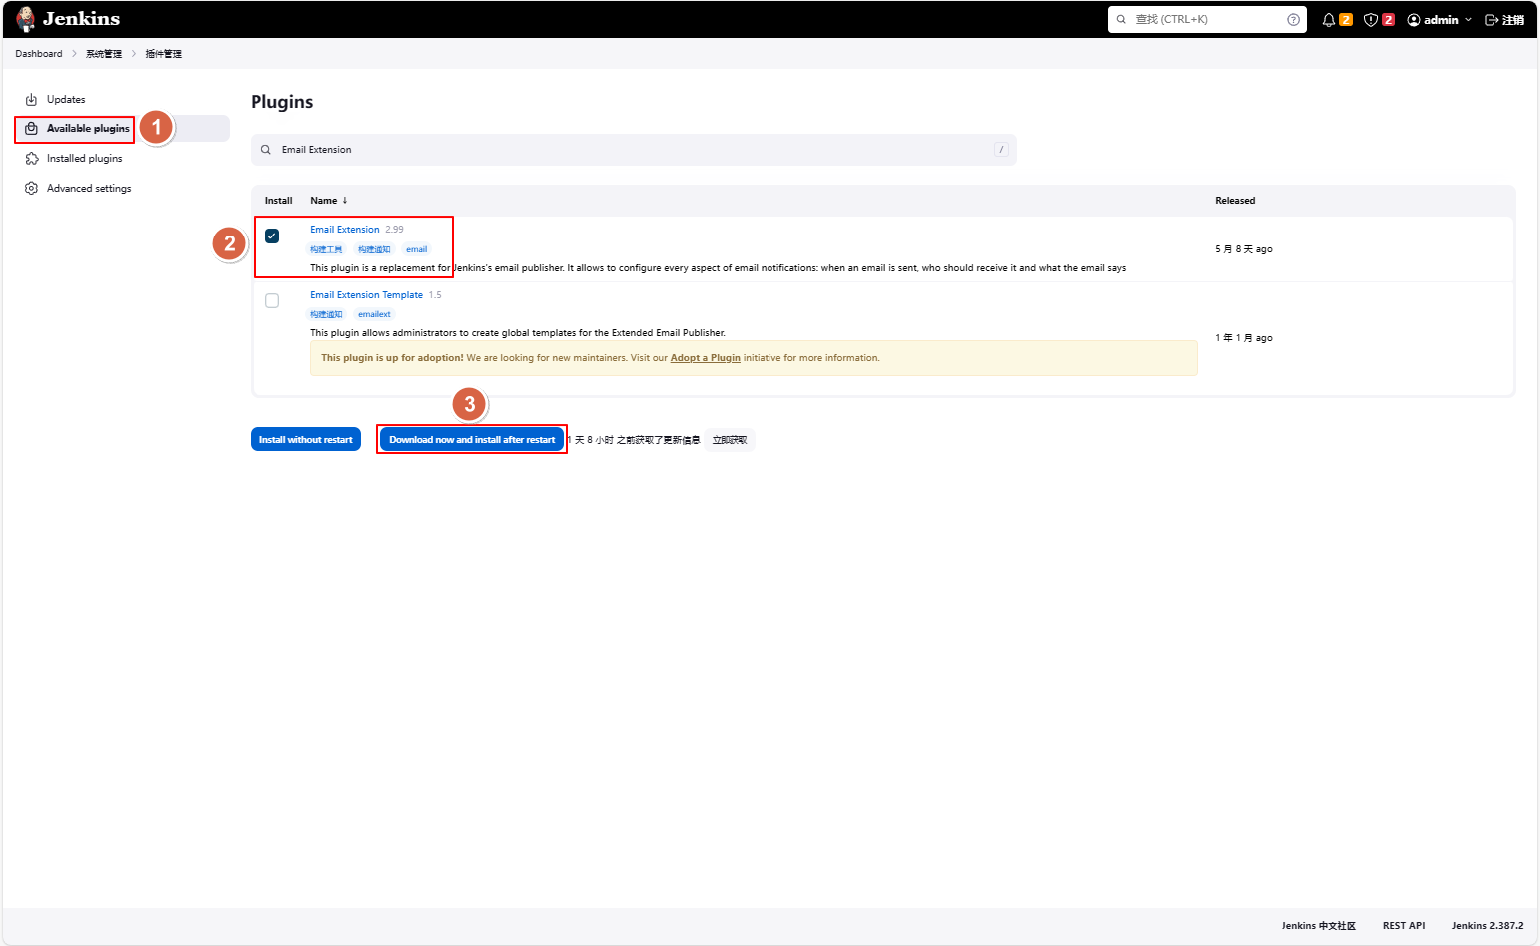Image resolution: width=1540 pixels, height=946 pixels.
Task: Open the security warnings shield icon
Action: (1371, 20)
